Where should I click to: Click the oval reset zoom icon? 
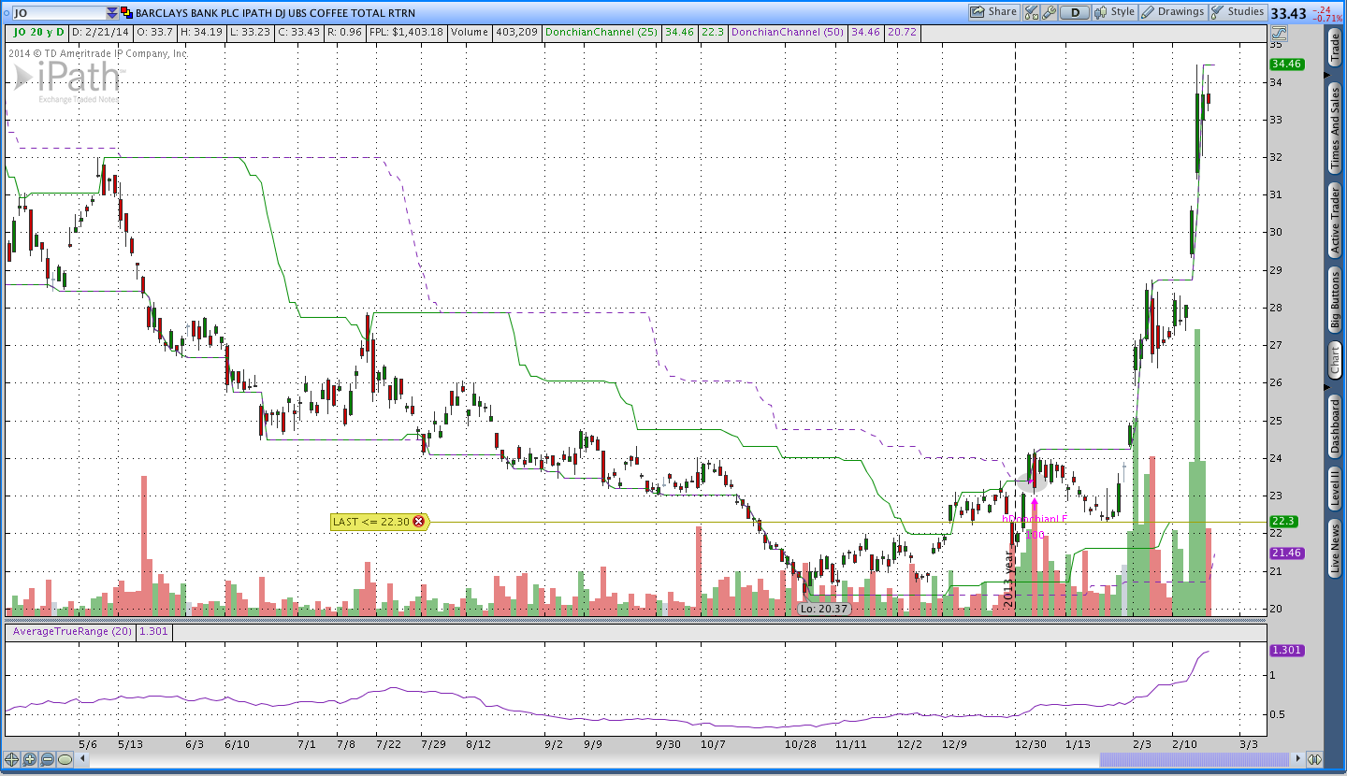click(x=65, y=759)
